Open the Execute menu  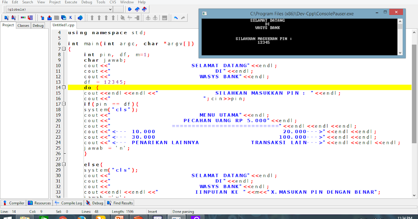pyautogui.click(x=71, y=2)
